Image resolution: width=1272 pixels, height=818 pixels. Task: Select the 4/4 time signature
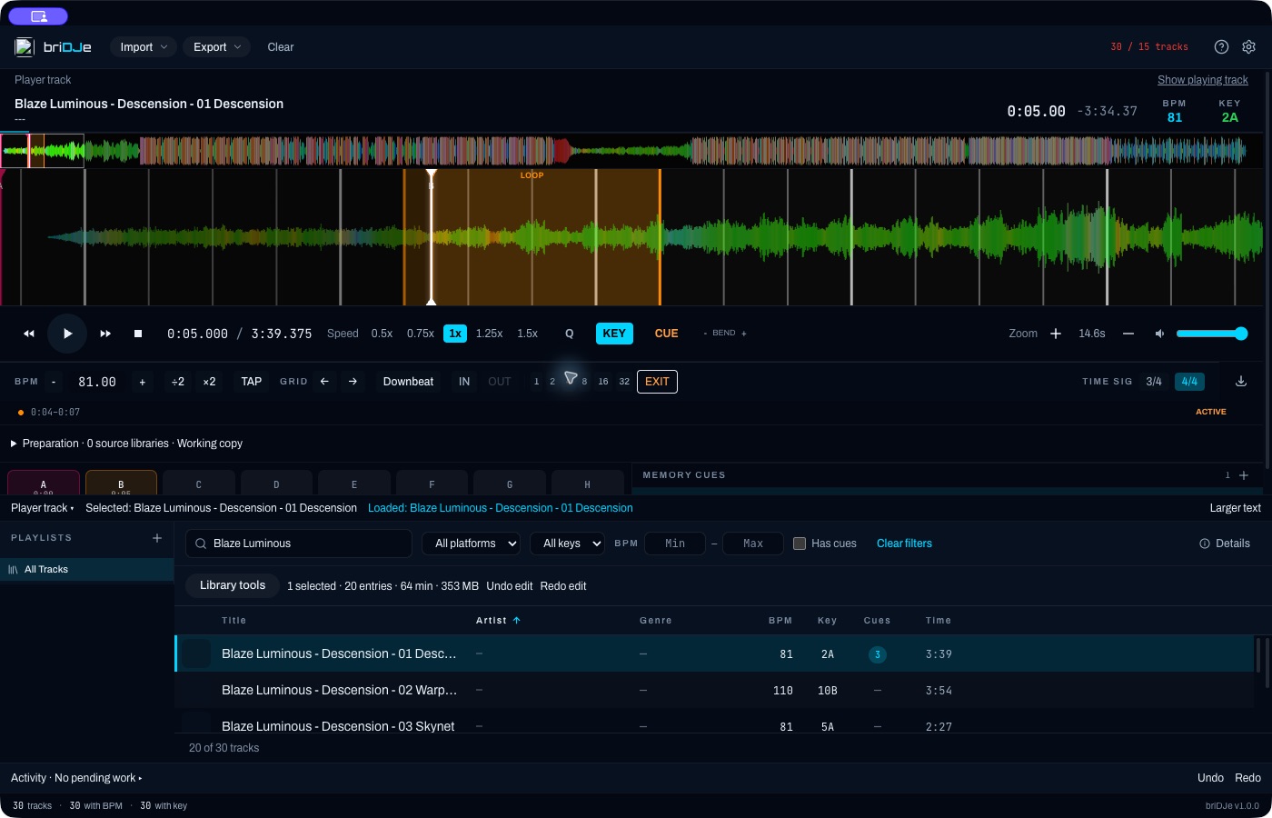(x=1189, y=382)
